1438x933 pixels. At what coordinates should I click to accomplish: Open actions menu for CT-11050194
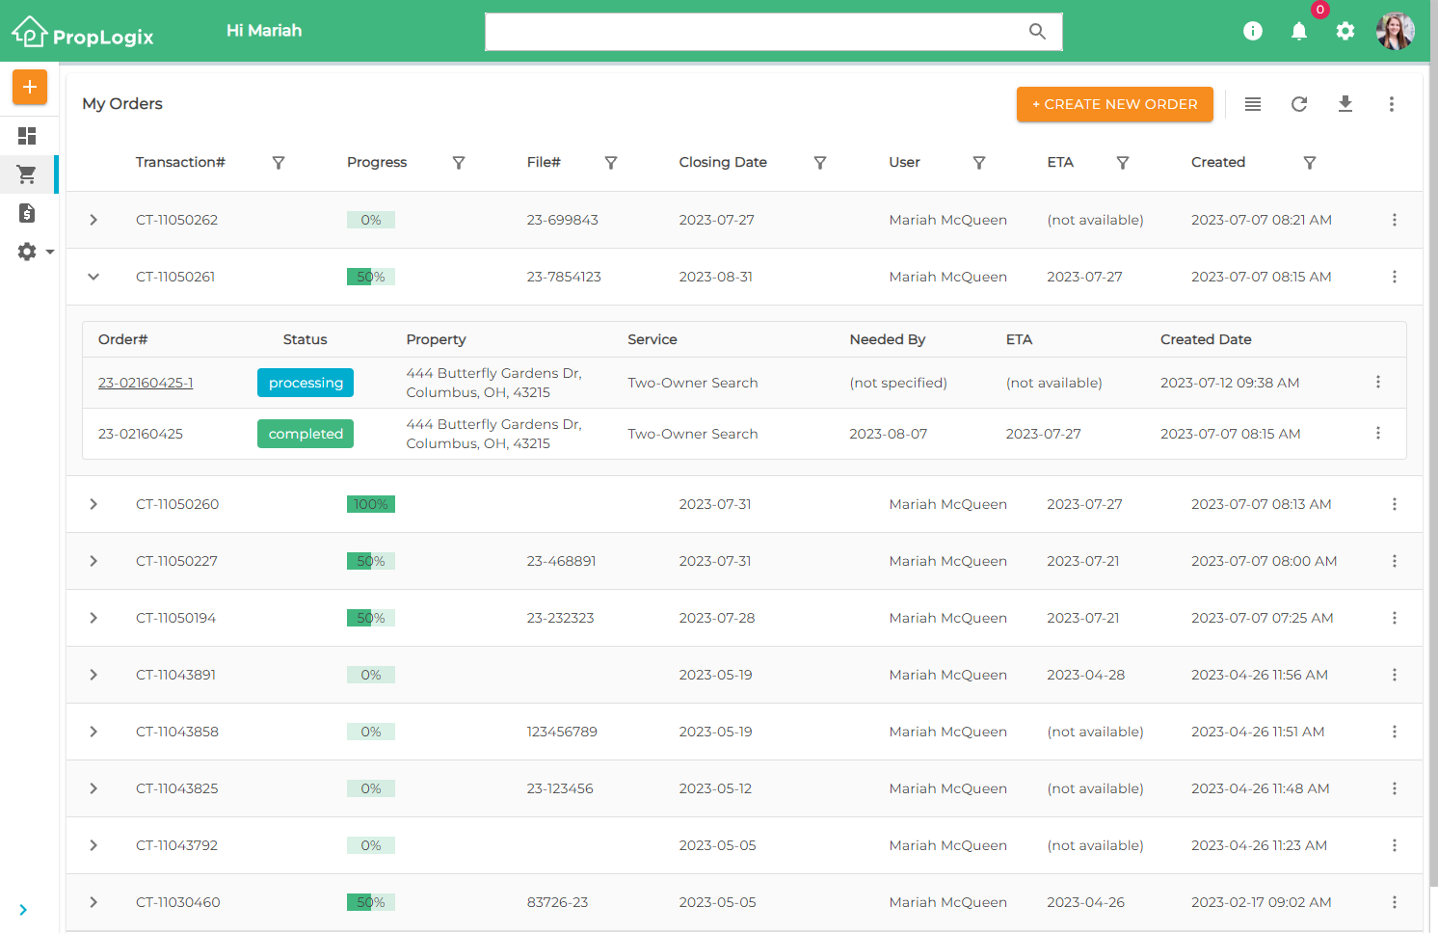(x=1395, y=618)
